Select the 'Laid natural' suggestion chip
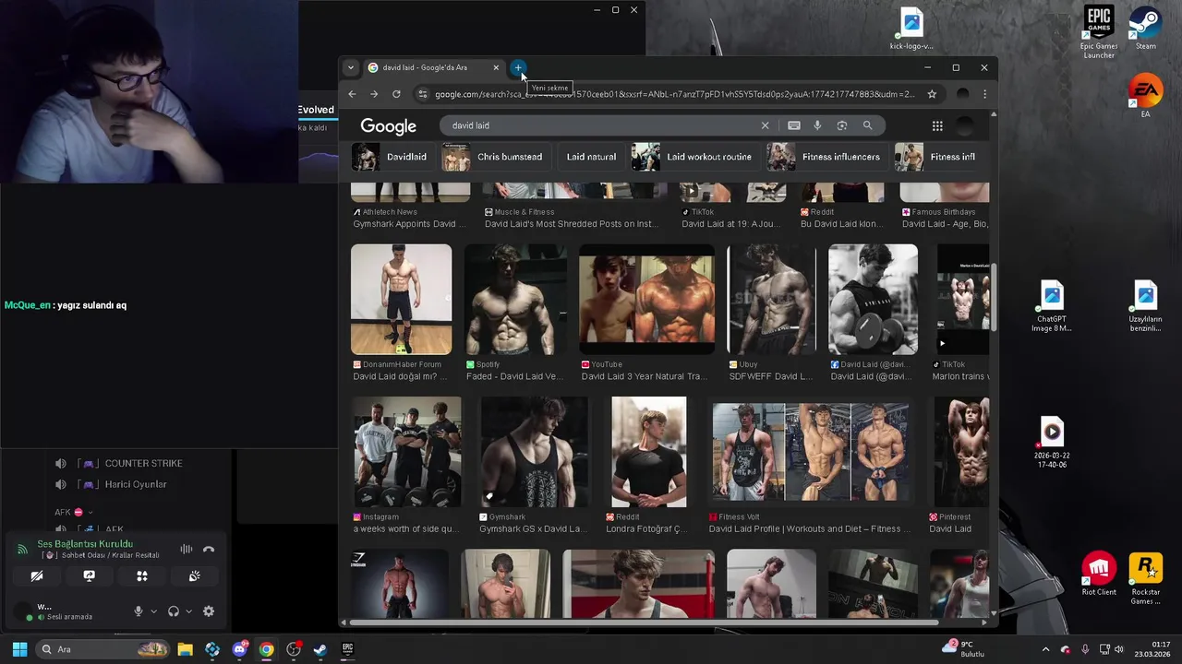The height and width of the screenshot is (664, 1182). coord(591,157)
